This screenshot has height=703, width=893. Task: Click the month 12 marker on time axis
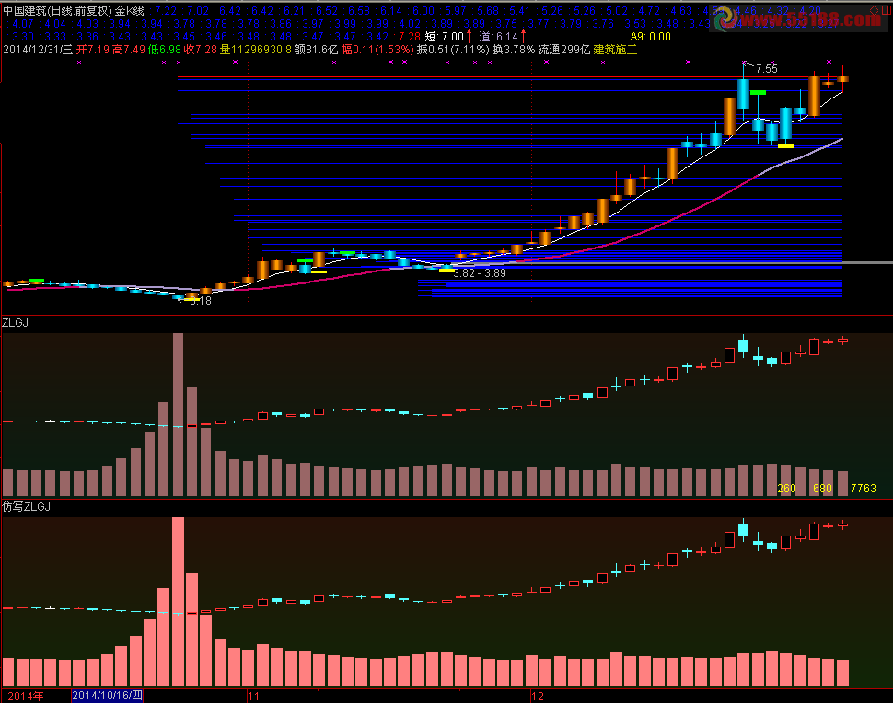[537, 696]
